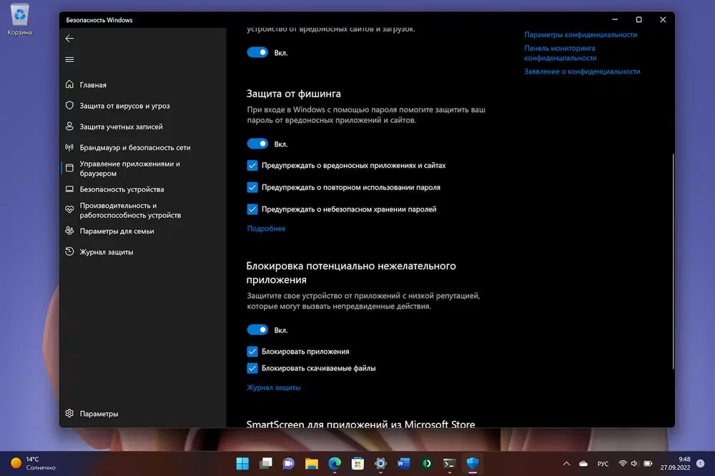715x476 pixels.
Task: Uncheck Блокировать приложения
Action: point(252,352)
